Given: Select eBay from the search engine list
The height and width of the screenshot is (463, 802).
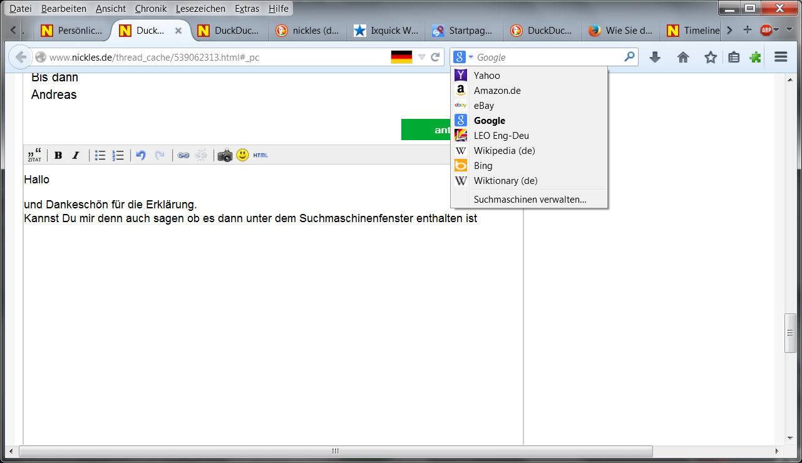Looking at the screenshot, I should [x=529, y=105].
